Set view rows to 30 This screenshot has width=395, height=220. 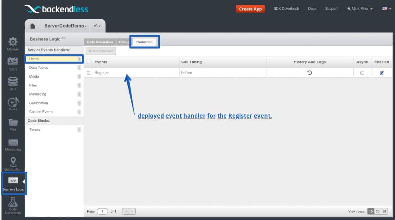coord(378,212)
